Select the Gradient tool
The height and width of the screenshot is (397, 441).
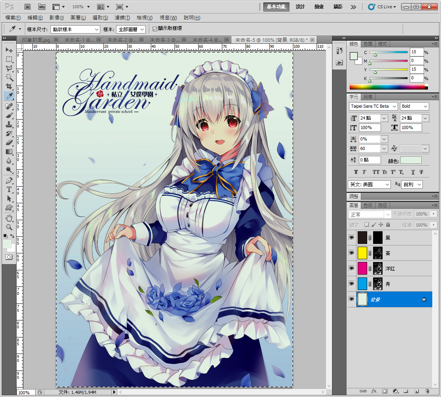pyautogui.click(x=9, y=152)
